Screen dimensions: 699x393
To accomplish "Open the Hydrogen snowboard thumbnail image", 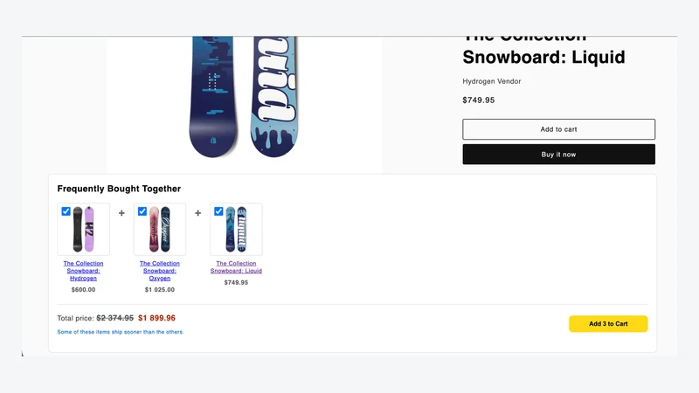I will coord(83,229).
